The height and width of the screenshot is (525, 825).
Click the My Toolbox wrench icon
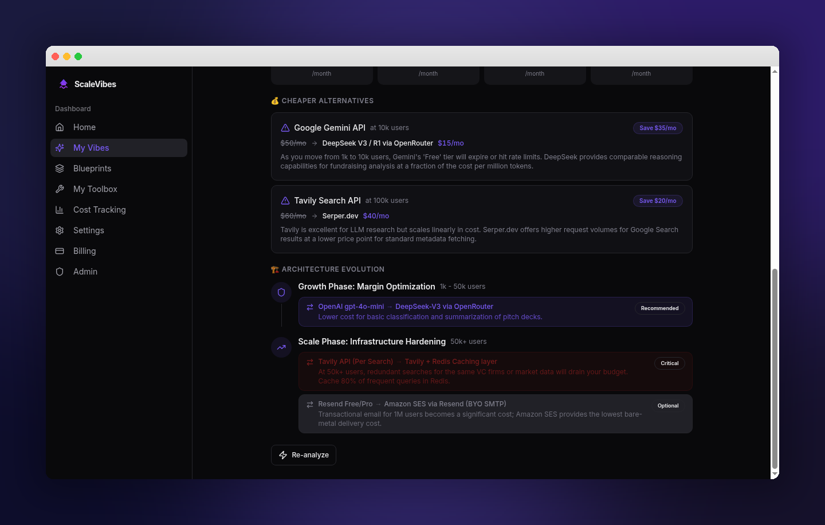(x=60, y=189)
